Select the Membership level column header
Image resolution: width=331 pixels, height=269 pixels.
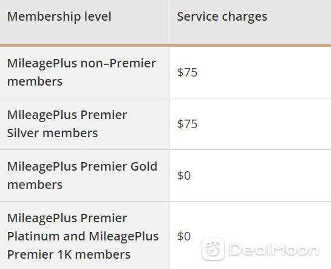pyautogui.click(x=84, y=22)
